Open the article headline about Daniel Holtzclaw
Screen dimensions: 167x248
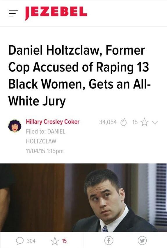point(79,75)
